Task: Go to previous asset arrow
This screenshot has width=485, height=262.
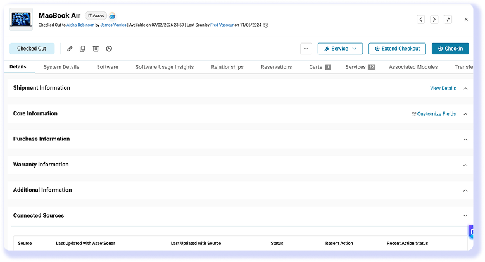Action: click(x=420, y=20)
